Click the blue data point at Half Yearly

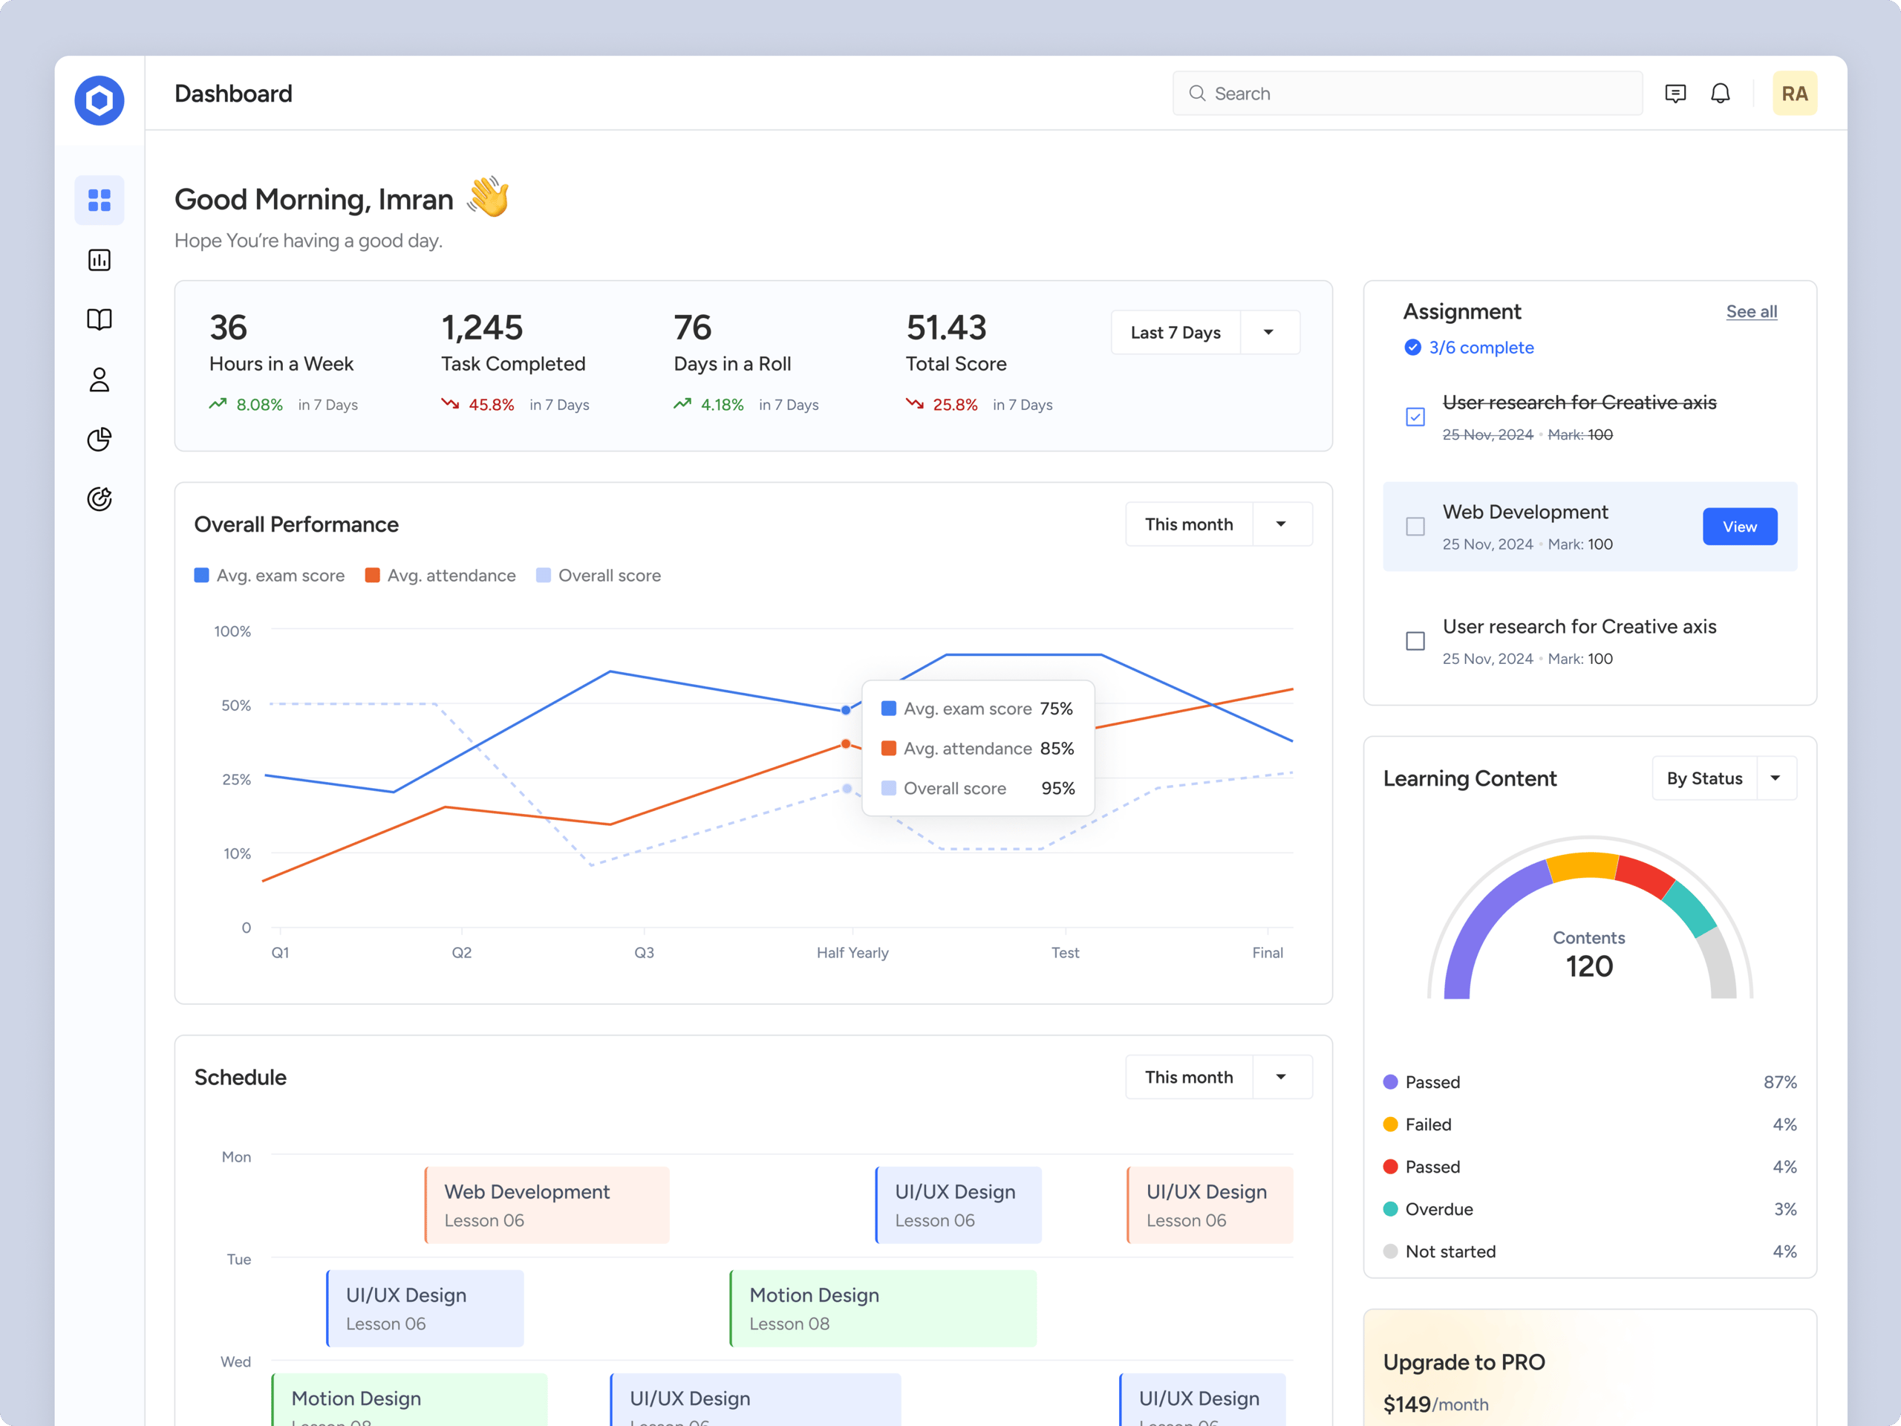(846, 710)
